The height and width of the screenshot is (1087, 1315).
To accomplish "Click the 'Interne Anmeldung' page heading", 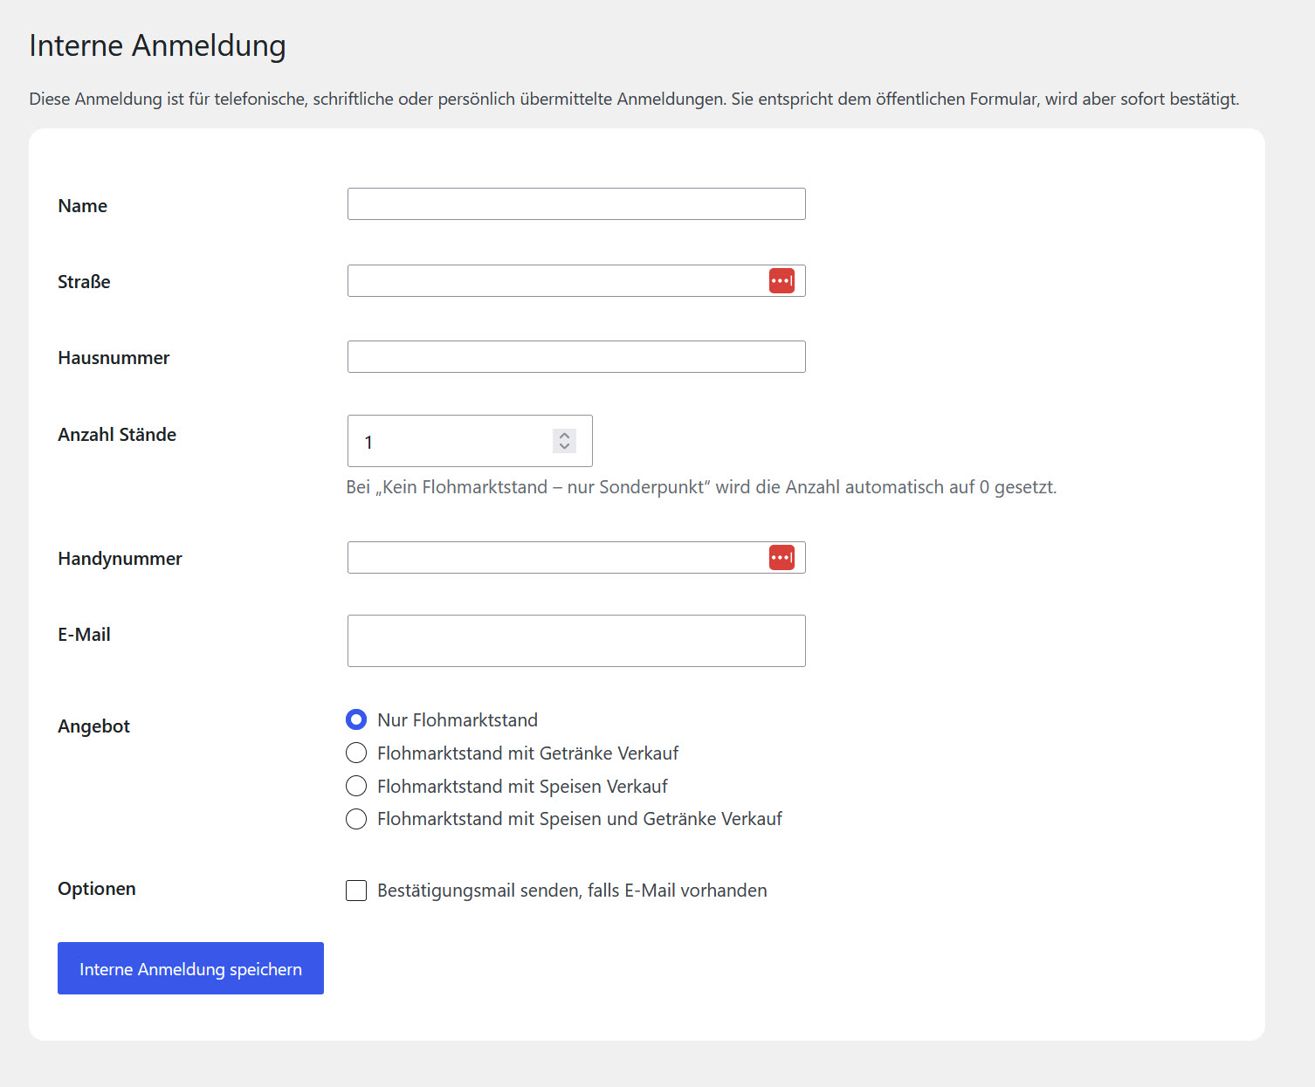I will pyautogui.click(x=157, y=45).
